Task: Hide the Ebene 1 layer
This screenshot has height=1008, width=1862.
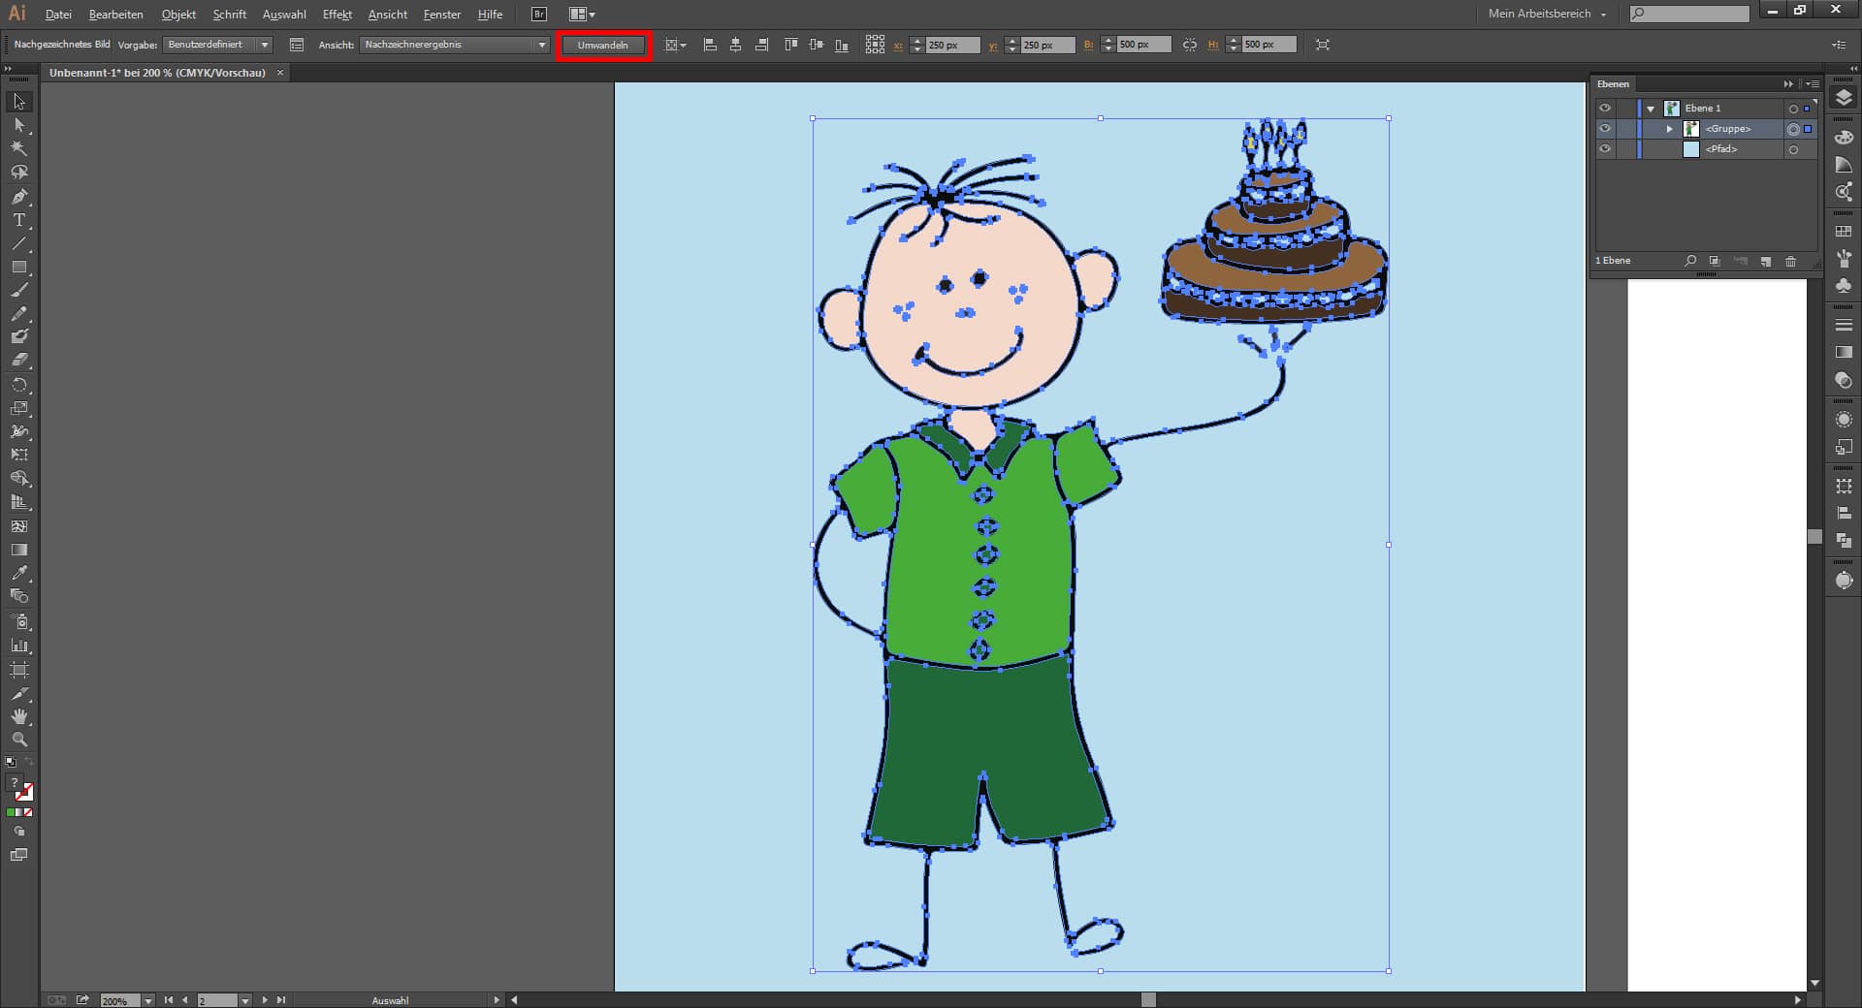Action: click(1605, 109)
